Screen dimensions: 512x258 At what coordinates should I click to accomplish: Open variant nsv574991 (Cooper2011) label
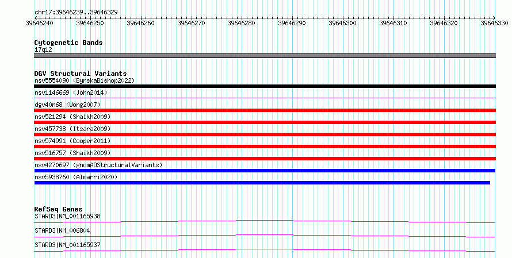72,141
